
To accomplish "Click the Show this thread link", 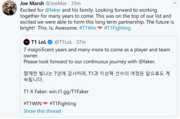I will pos(42,111).
